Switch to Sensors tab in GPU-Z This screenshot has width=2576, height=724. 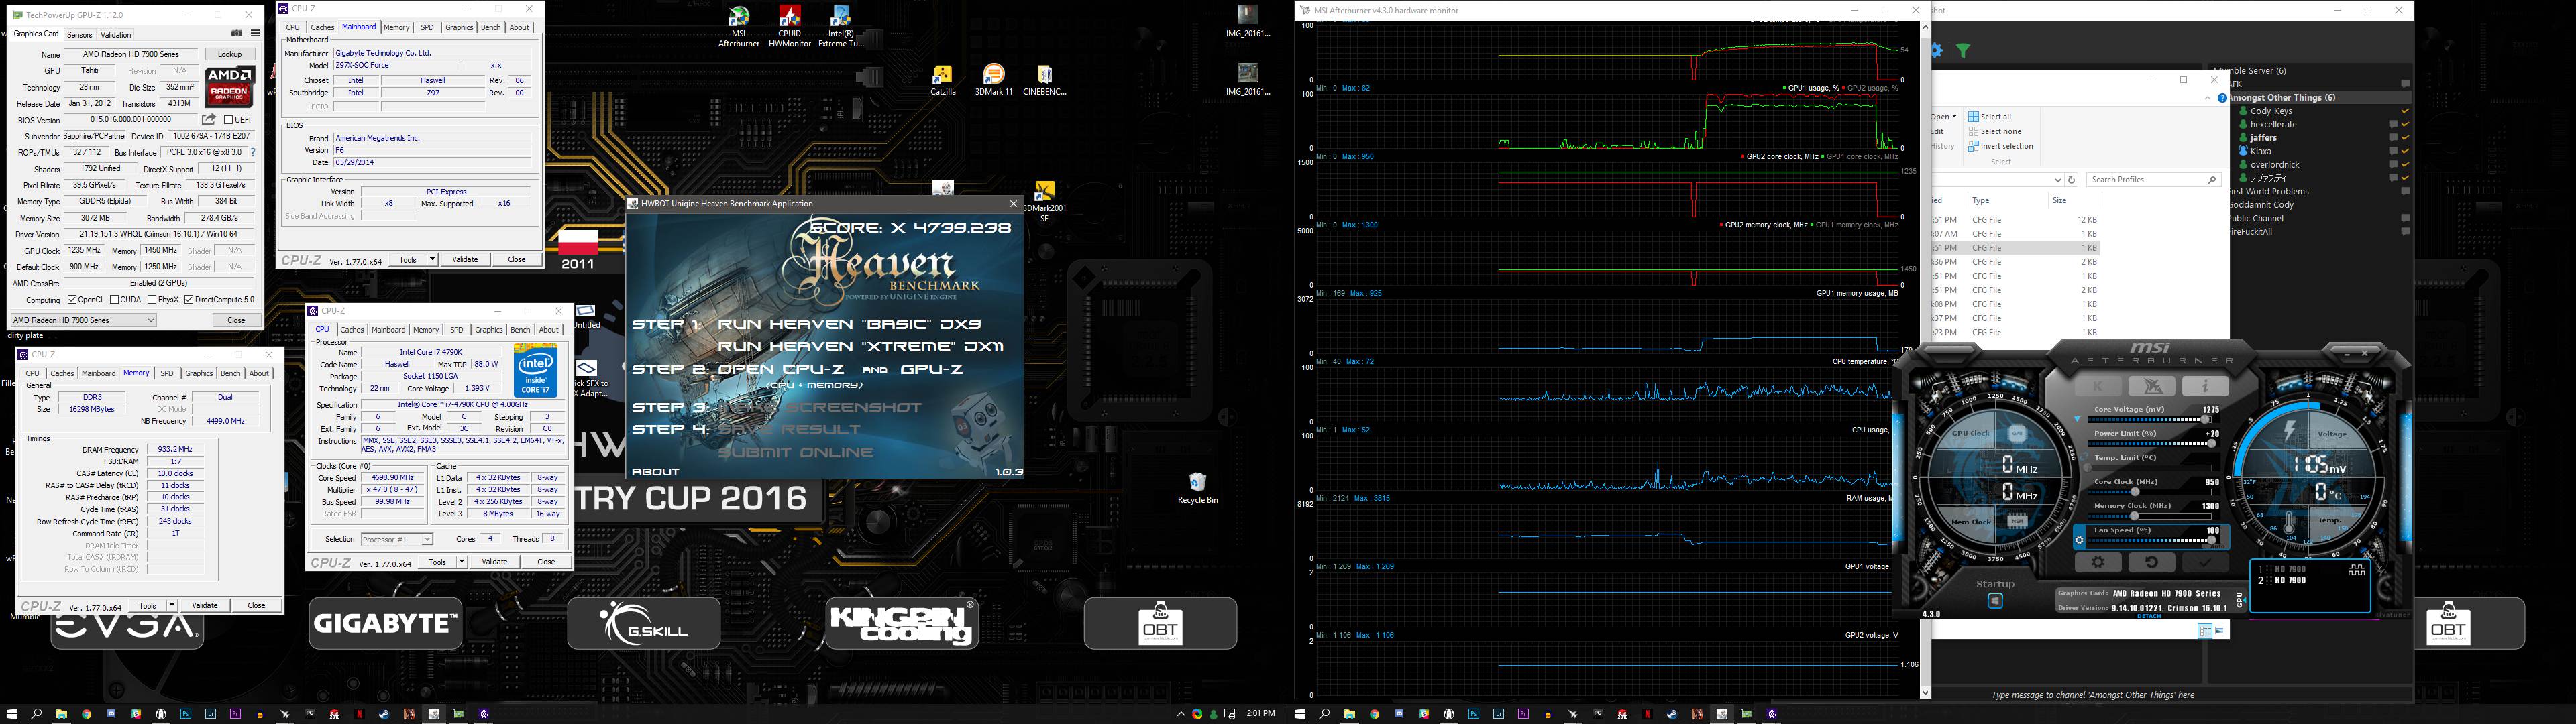click(80, 34)
